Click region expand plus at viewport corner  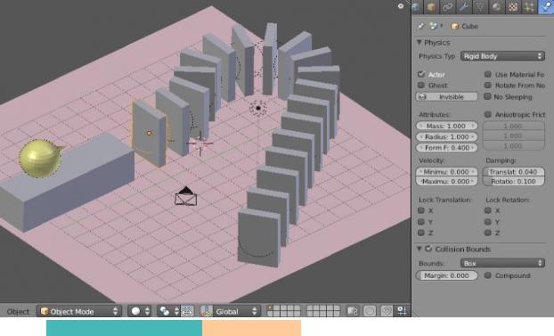401,6
